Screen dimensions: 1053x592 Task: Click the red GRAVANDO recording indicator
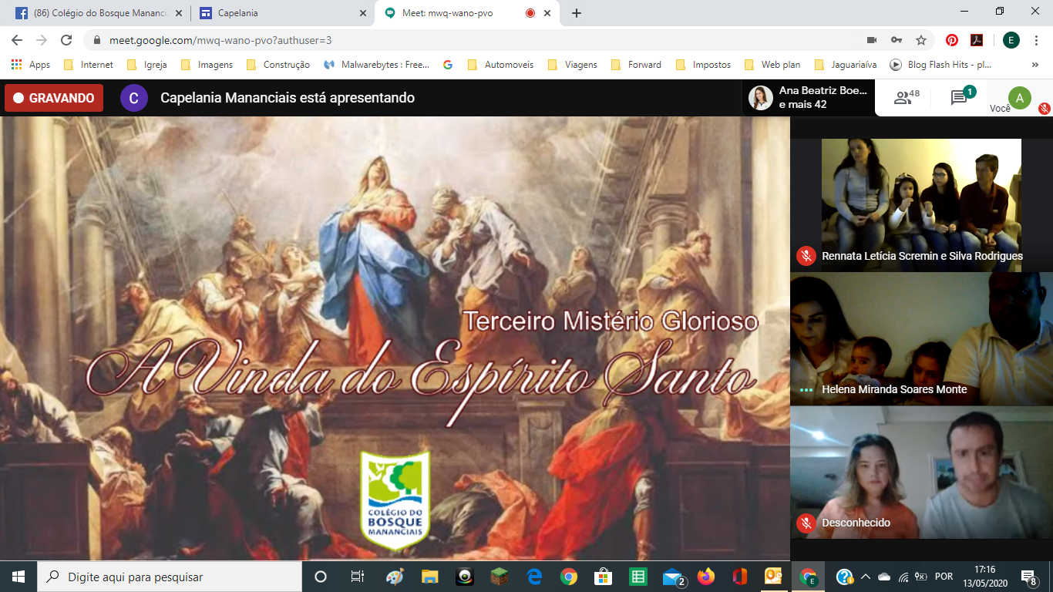tap(54, 98)
